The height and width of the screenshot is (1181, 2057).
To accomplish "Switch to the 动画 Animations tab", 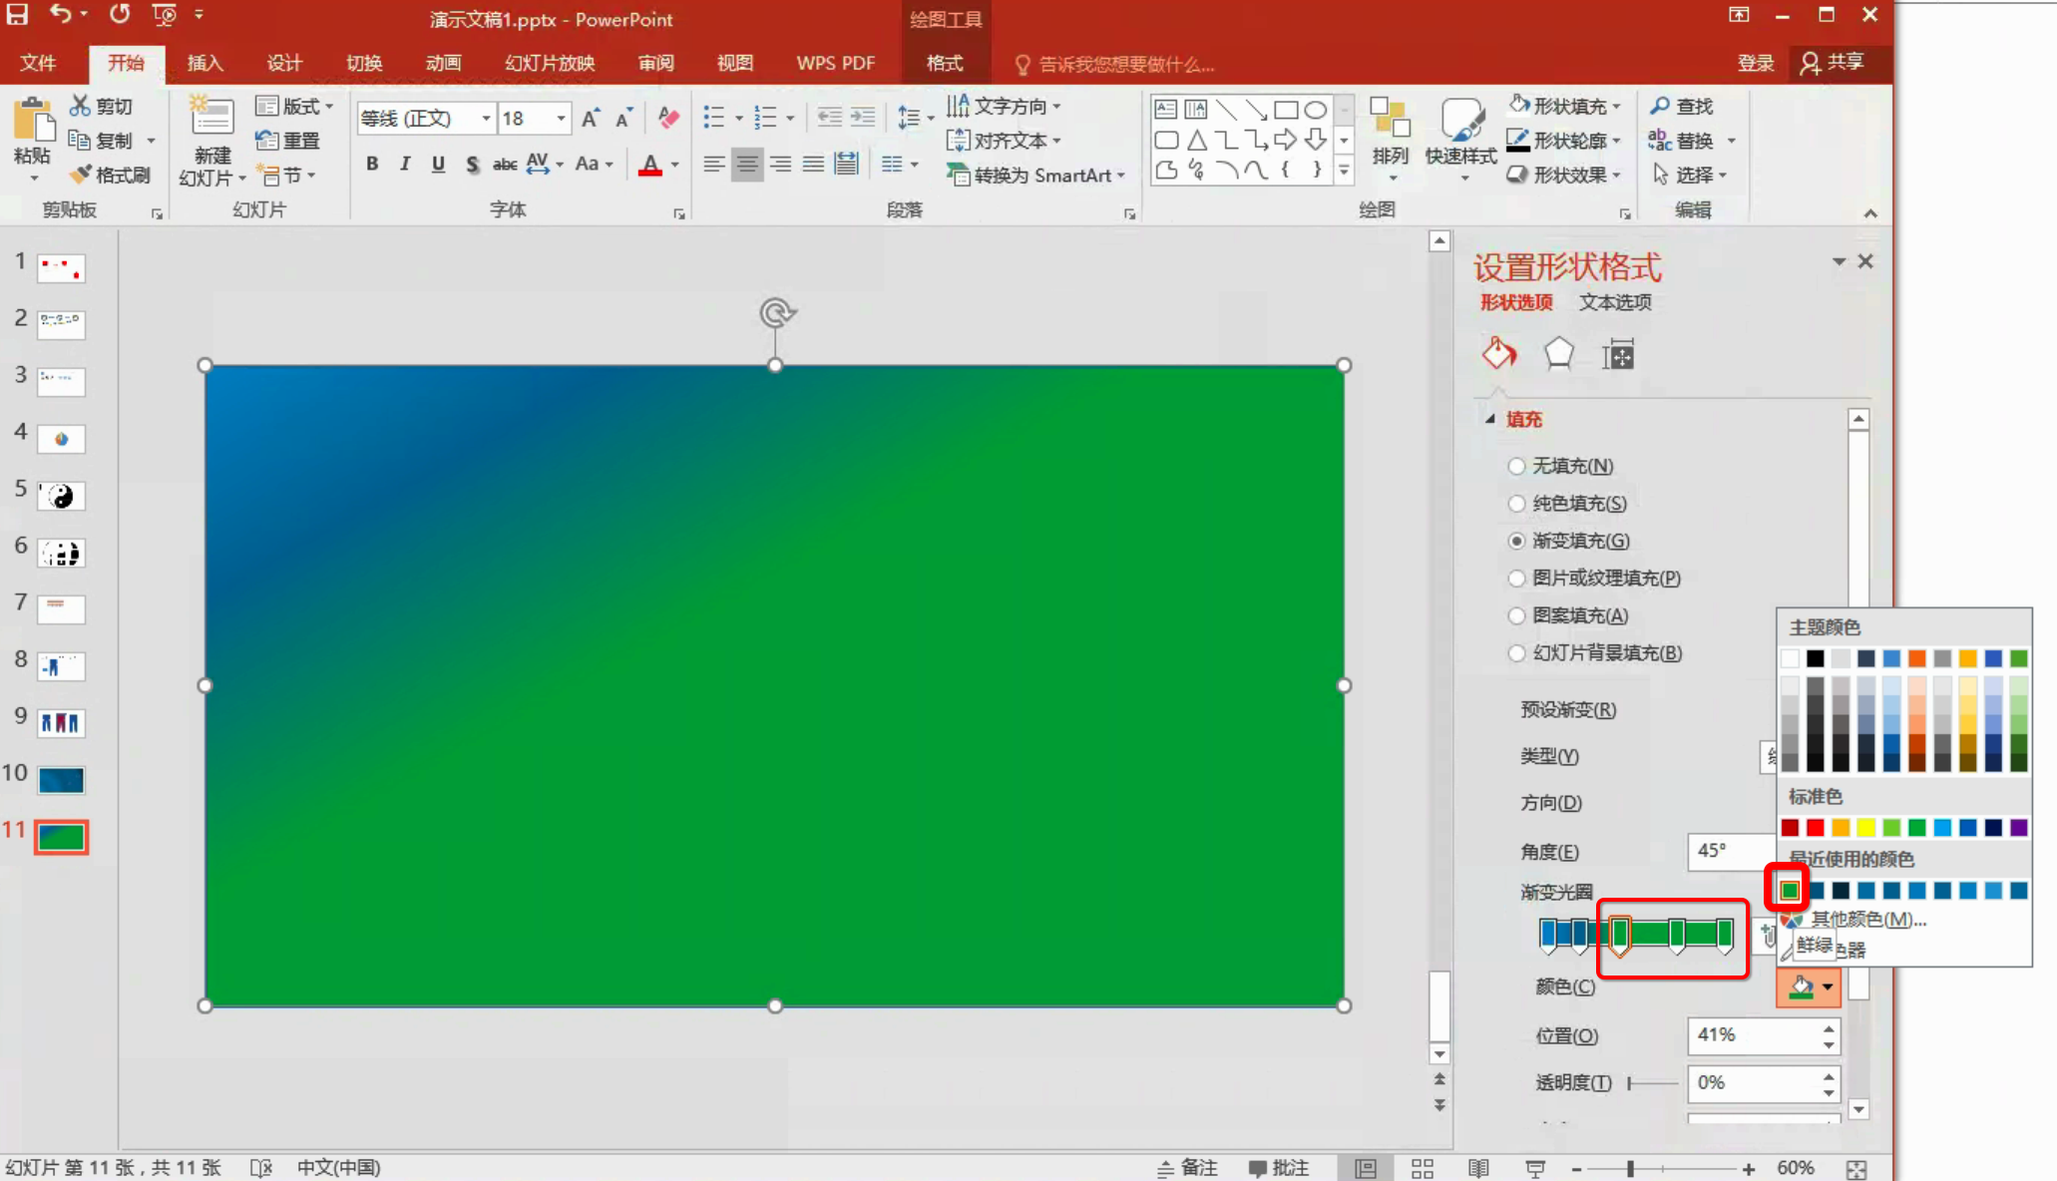I will pyautogui.click(x=443, y=63).
